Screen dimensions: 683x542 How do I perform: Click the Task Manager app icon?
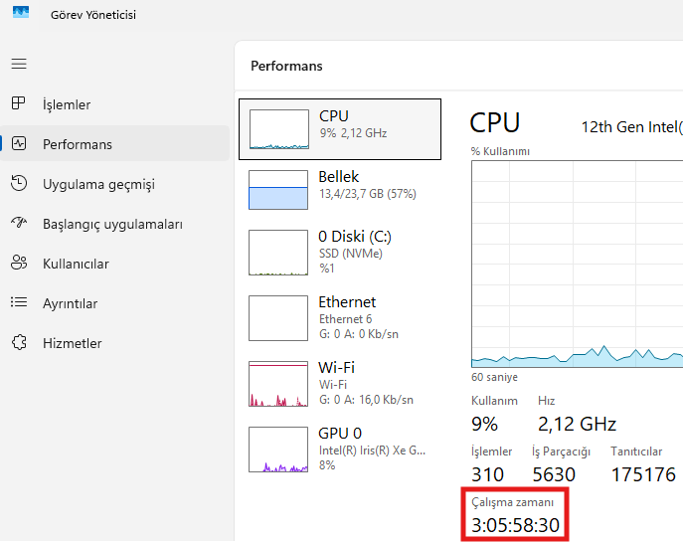pos(21,14)
